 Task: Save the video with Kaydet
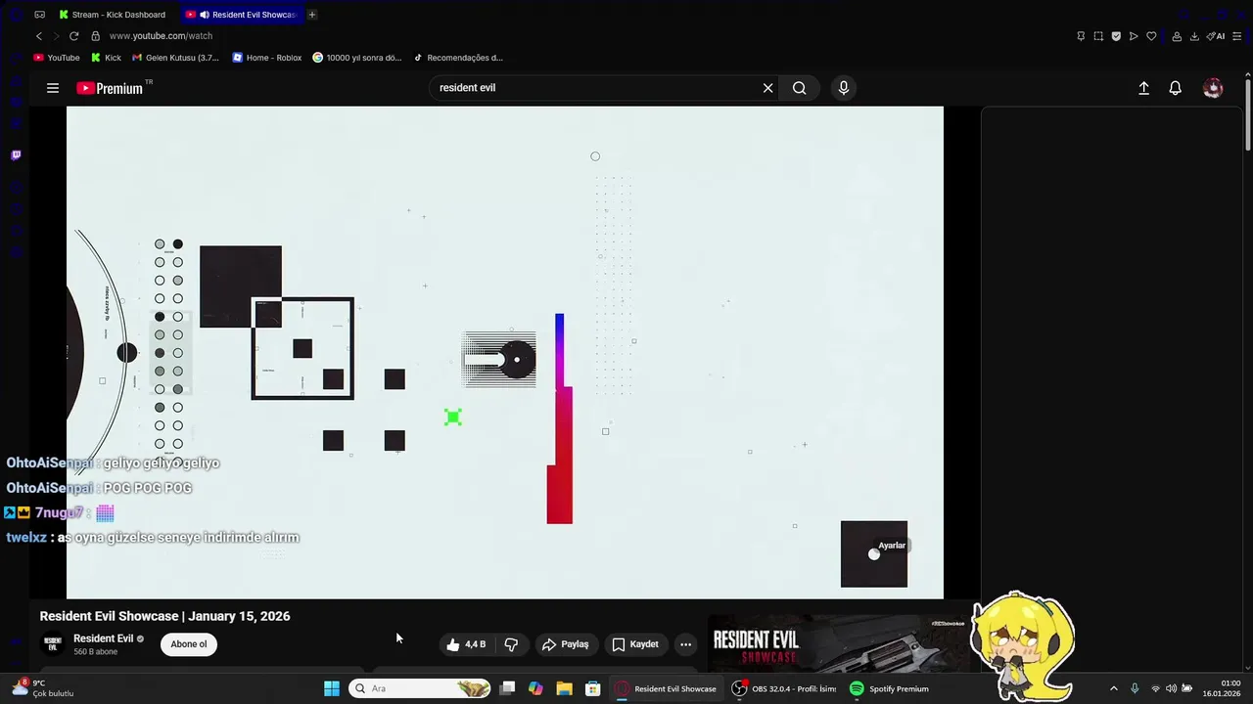click(635, 644)
